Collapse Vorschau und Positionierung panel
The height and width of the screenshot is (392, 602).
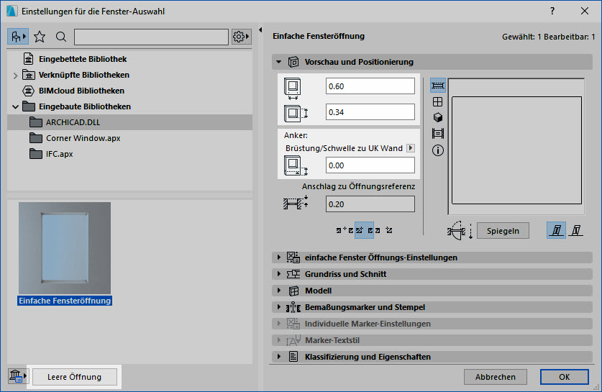279,62
